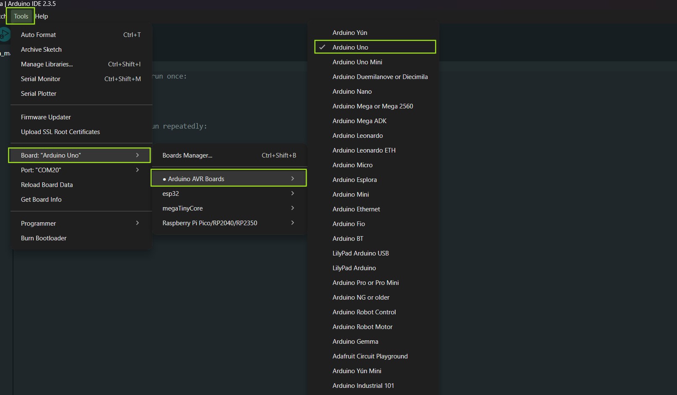Choose Arduino Ethernet board

coord(373,209)
